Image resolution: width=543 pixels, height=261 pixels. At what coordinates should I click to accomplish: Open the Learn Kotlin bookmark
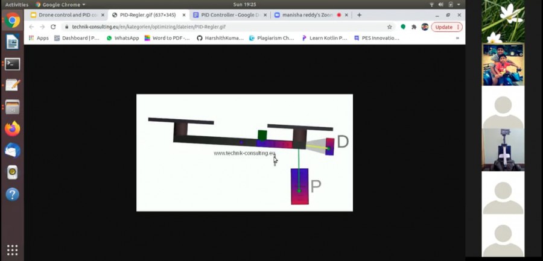(325, 38)
